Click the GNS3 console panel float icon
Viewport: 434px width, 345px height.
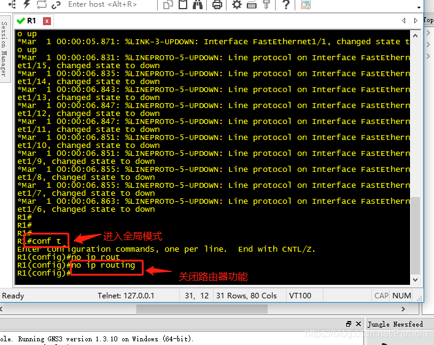coord(349,324)
